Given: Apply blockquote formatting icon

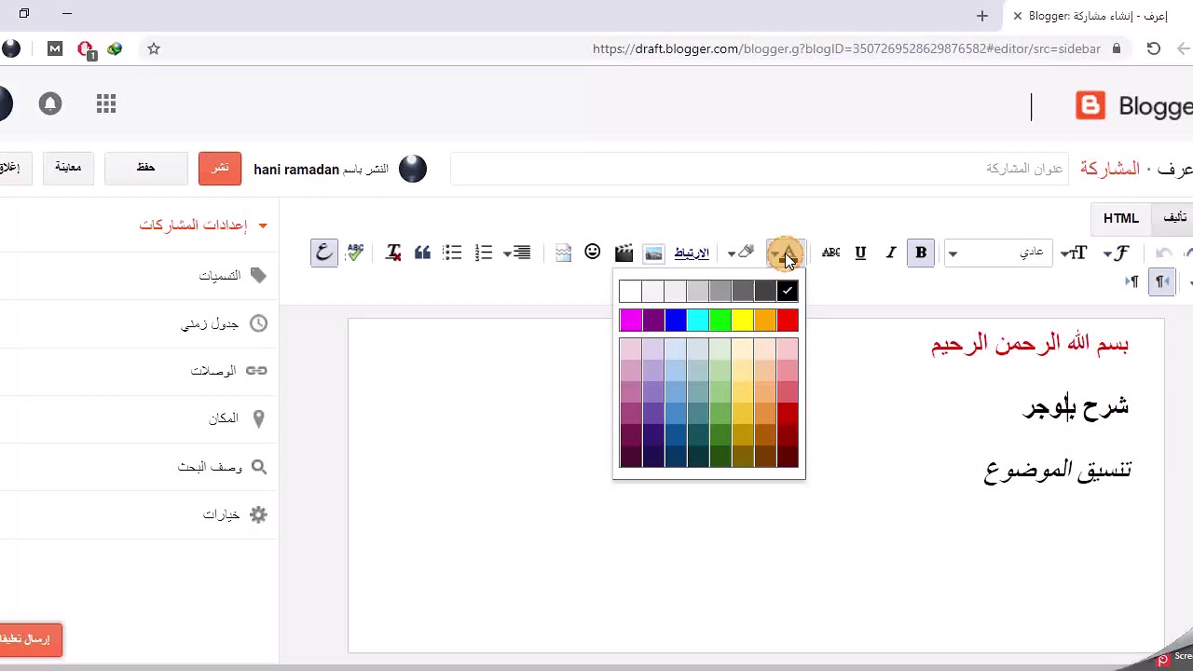Looking at the screenshot, I should point(422,253).
